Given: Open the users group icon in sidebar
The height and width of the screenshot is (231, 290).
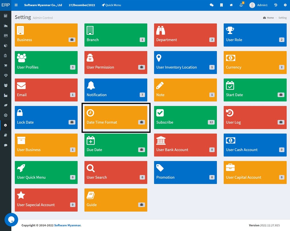Looking at the screenshot, I should 5,85.
